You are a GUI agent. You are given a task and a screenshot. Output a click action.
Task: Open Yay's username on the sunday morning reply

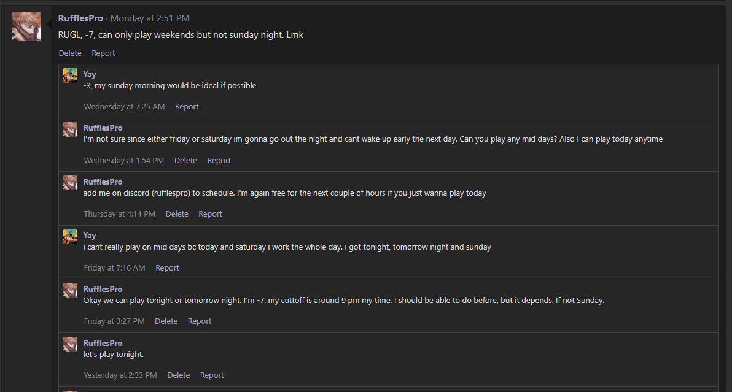90,74
